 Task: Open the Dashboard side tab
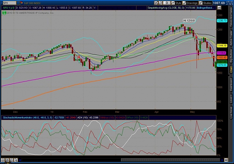pos(231,84)
